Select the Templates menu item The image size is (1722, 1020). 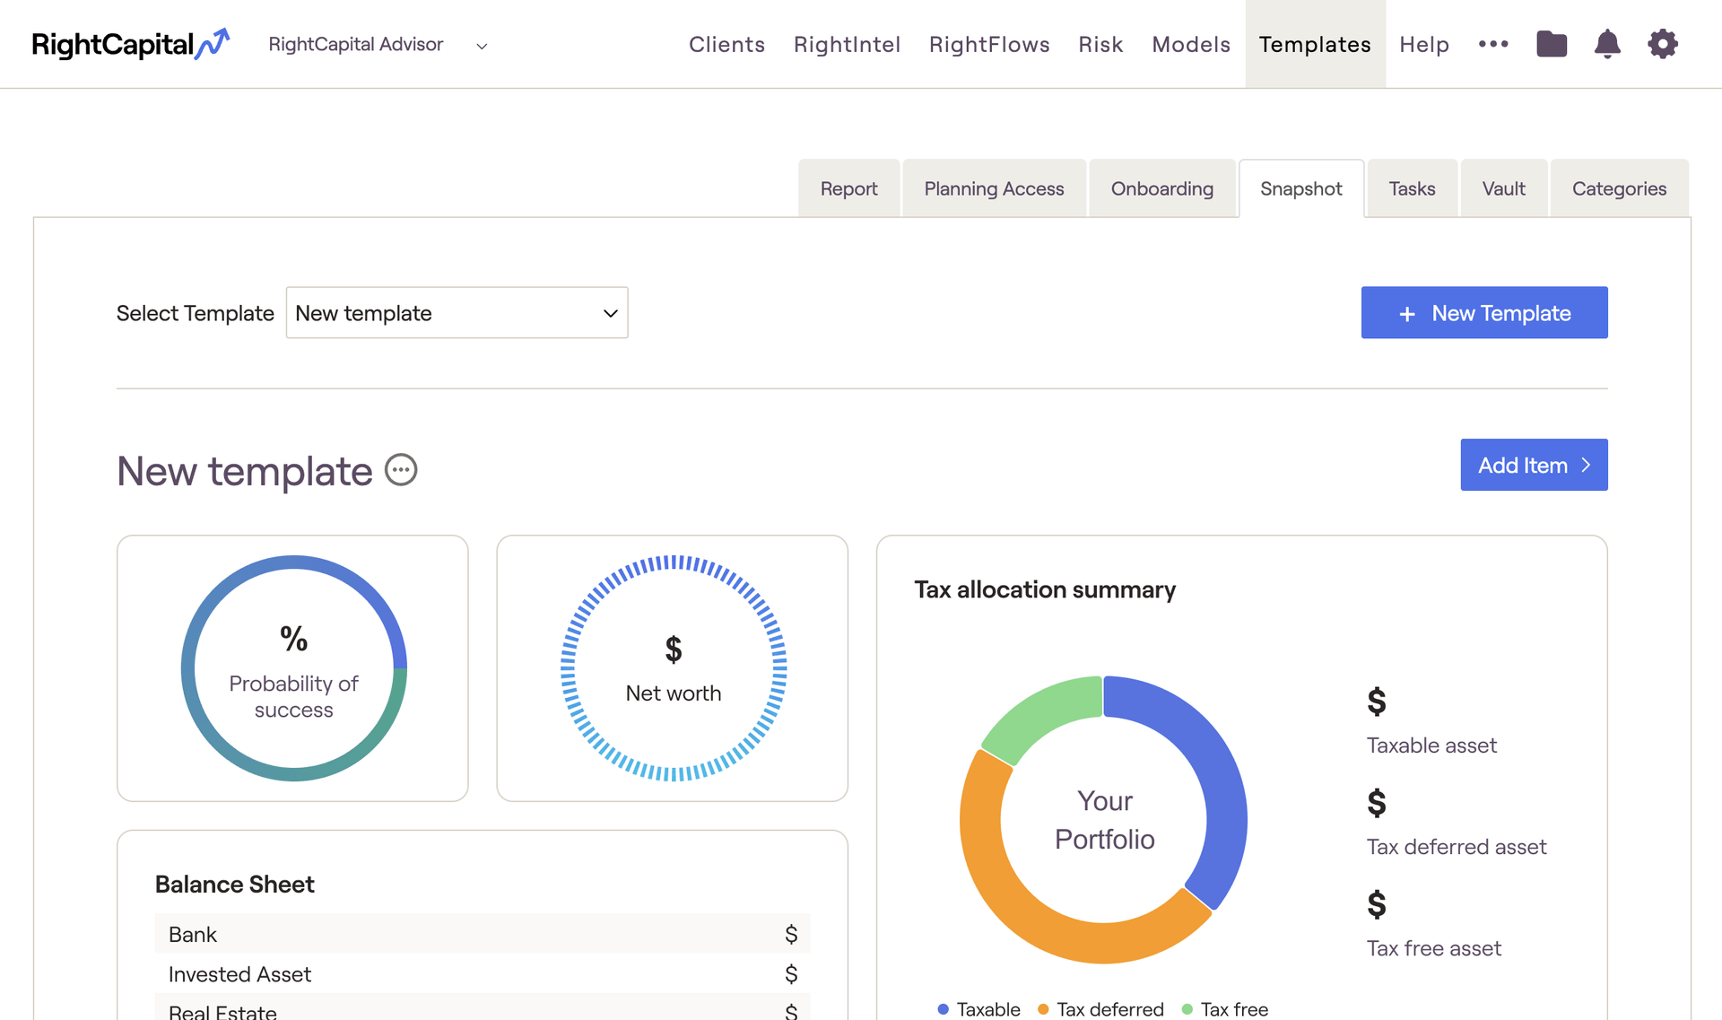1315,44
